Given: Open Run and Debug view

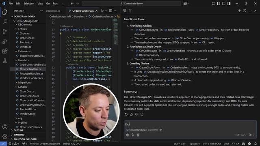Looking at the screenshot, I should tap(4, 41).
